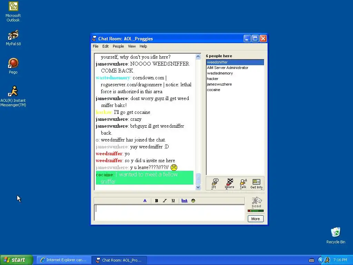Click the keyboard icon in system tray
The height and width of the screenshot is (265, 353).
(x=312, y=260)
